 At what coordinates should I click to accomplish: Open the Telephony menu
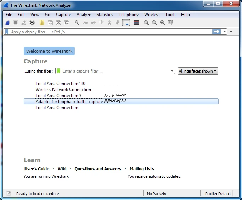129,15
